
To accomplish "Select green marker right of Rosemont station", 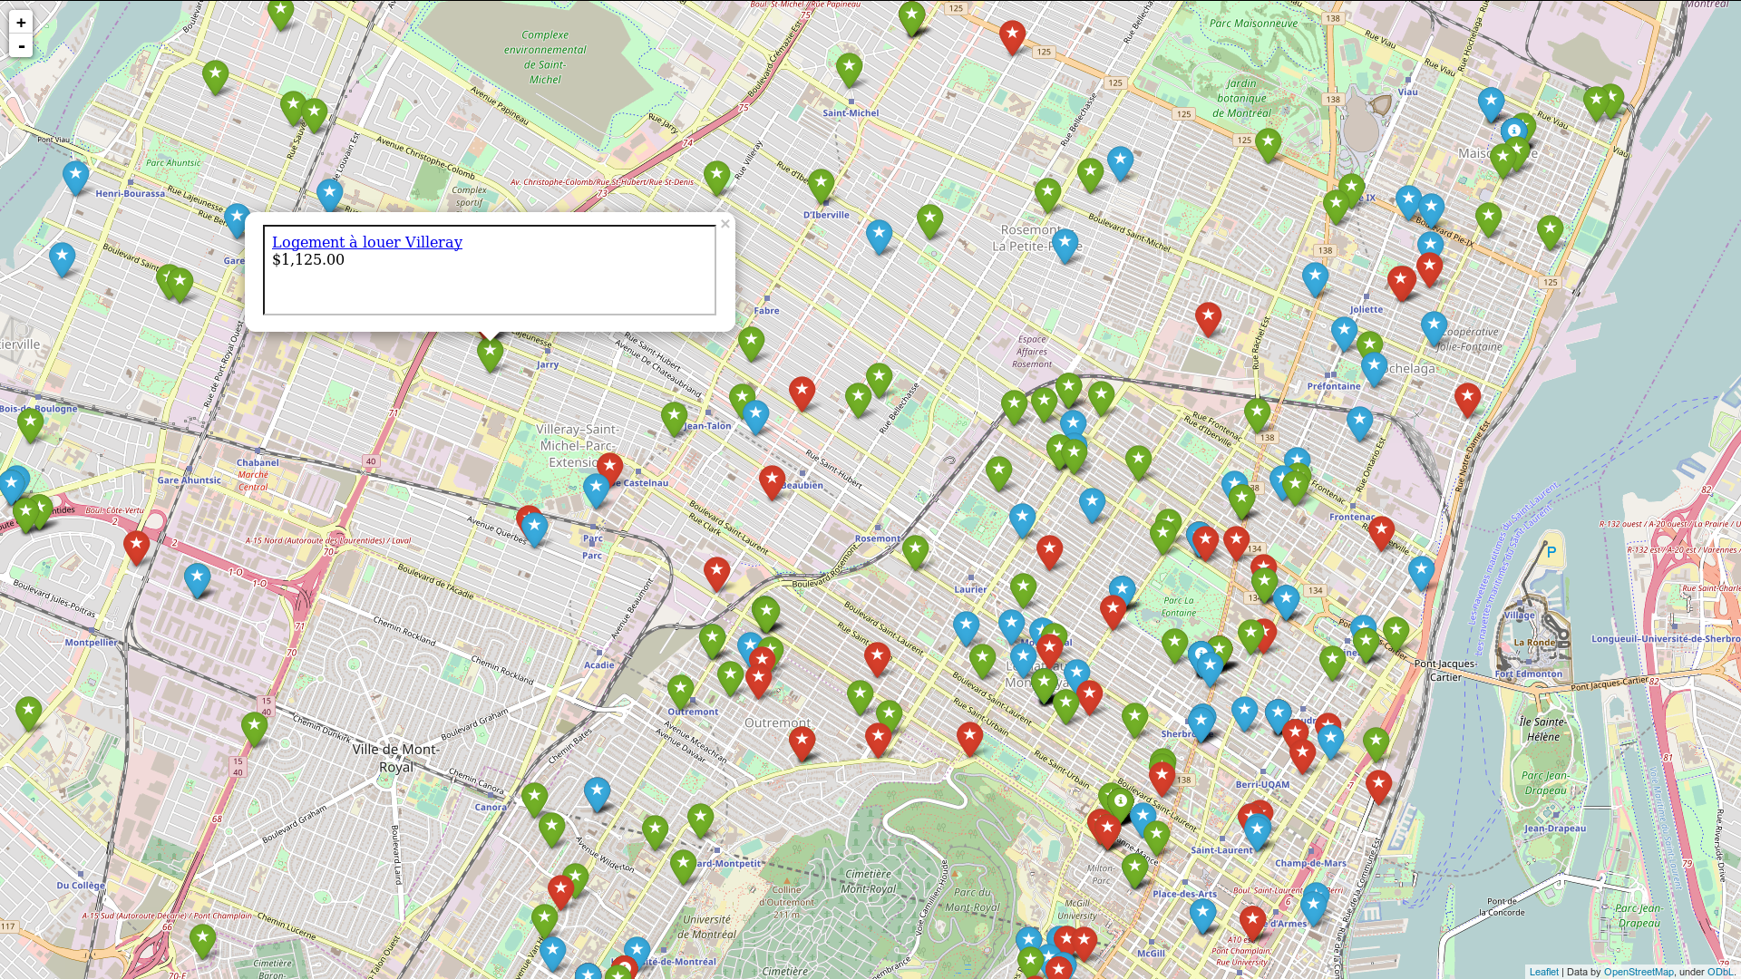I will point(915,550).
